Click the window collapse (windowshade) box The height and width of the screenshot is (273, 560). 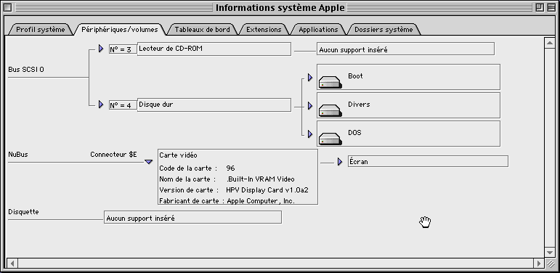click(551, 7)
